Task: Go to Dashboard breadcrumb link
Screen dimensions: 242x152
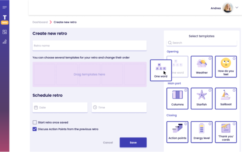Action: point(40,22)
